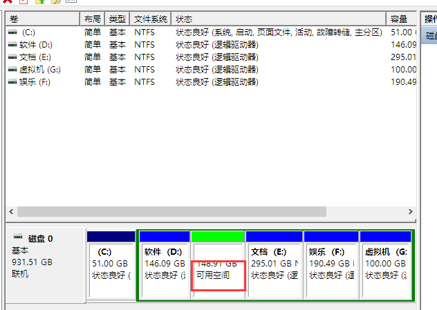Select the 文档 (E:) volume name in list
The image size is (437, 310).
35,57
